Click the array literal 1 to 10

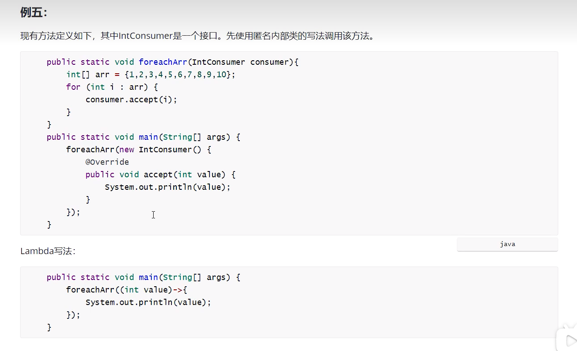pyautogui.click(x=177, y=75)
